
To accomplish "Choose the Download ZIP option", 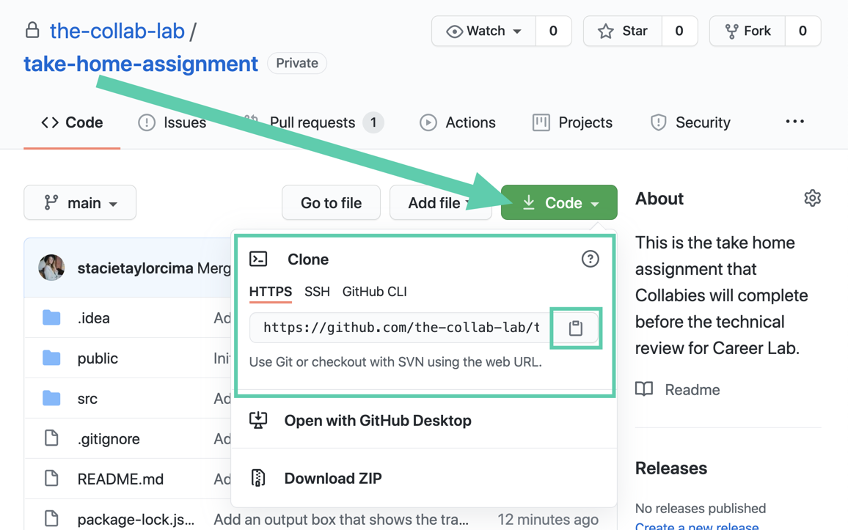I will click(x=332, y=478).
